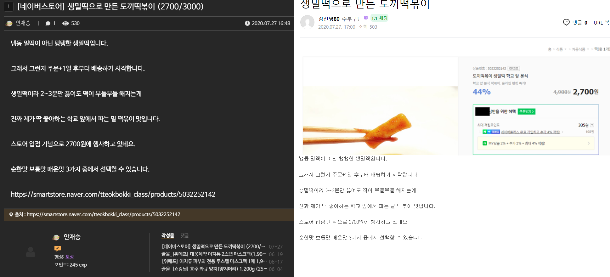Switch to the 댓글 tab in profile card
The width and height of the screenshot is (610, 277).
tap(184, 235)
